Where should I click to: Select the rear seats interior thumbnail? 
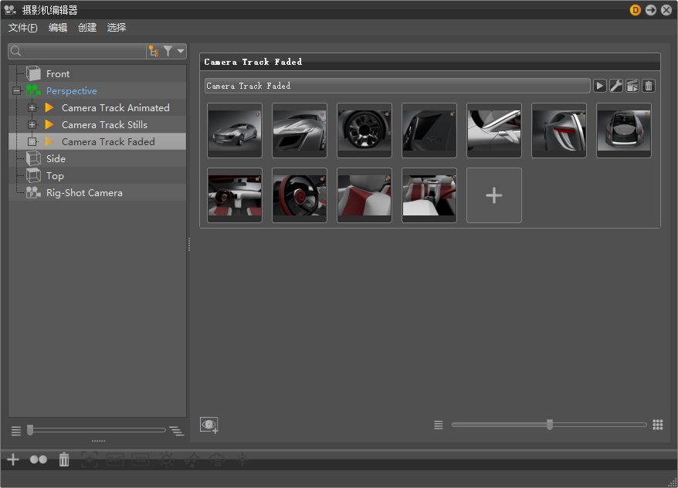click(x=429, y=195)
